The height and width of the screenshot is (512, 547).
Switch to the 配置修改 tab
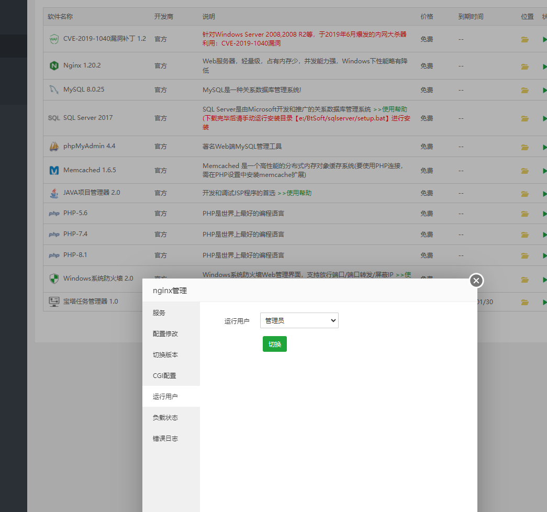pos(171,333)
